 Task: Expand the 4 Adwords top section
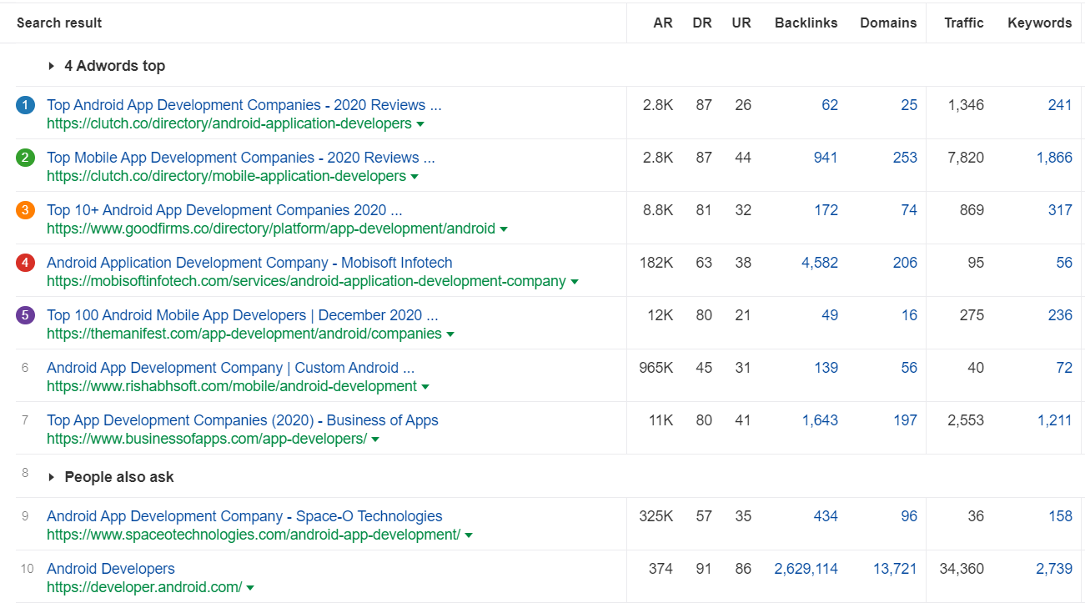pos(53,65)
